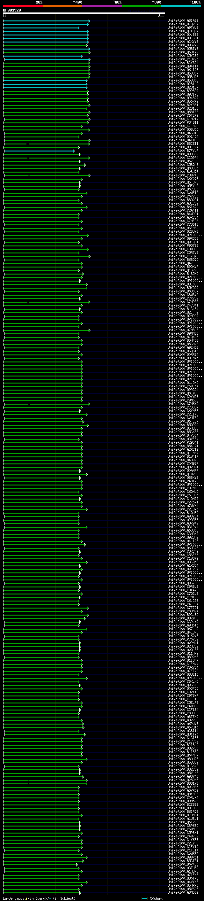The width and height of the screenshot is (204, 901).
Task: Select label UniRef100_Q94IT4
Action: pyautogui.click(x=183, y=66)
